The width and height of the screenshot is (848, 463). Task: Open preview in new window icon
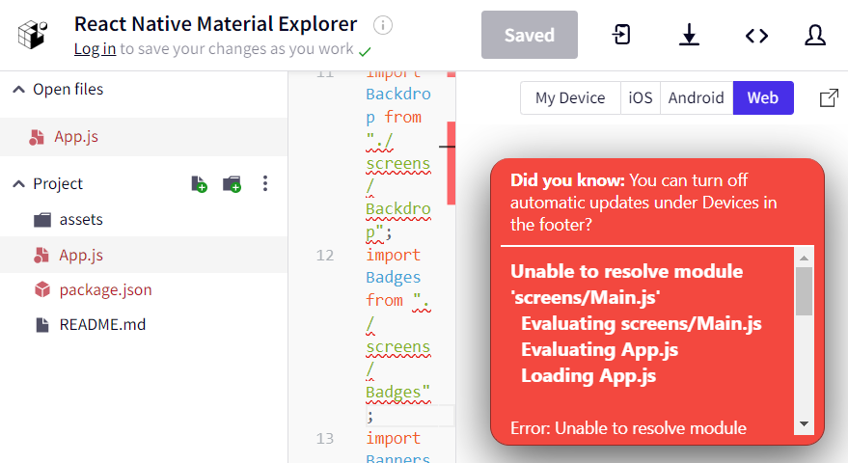pyautogui.click(x=829, y=97)
